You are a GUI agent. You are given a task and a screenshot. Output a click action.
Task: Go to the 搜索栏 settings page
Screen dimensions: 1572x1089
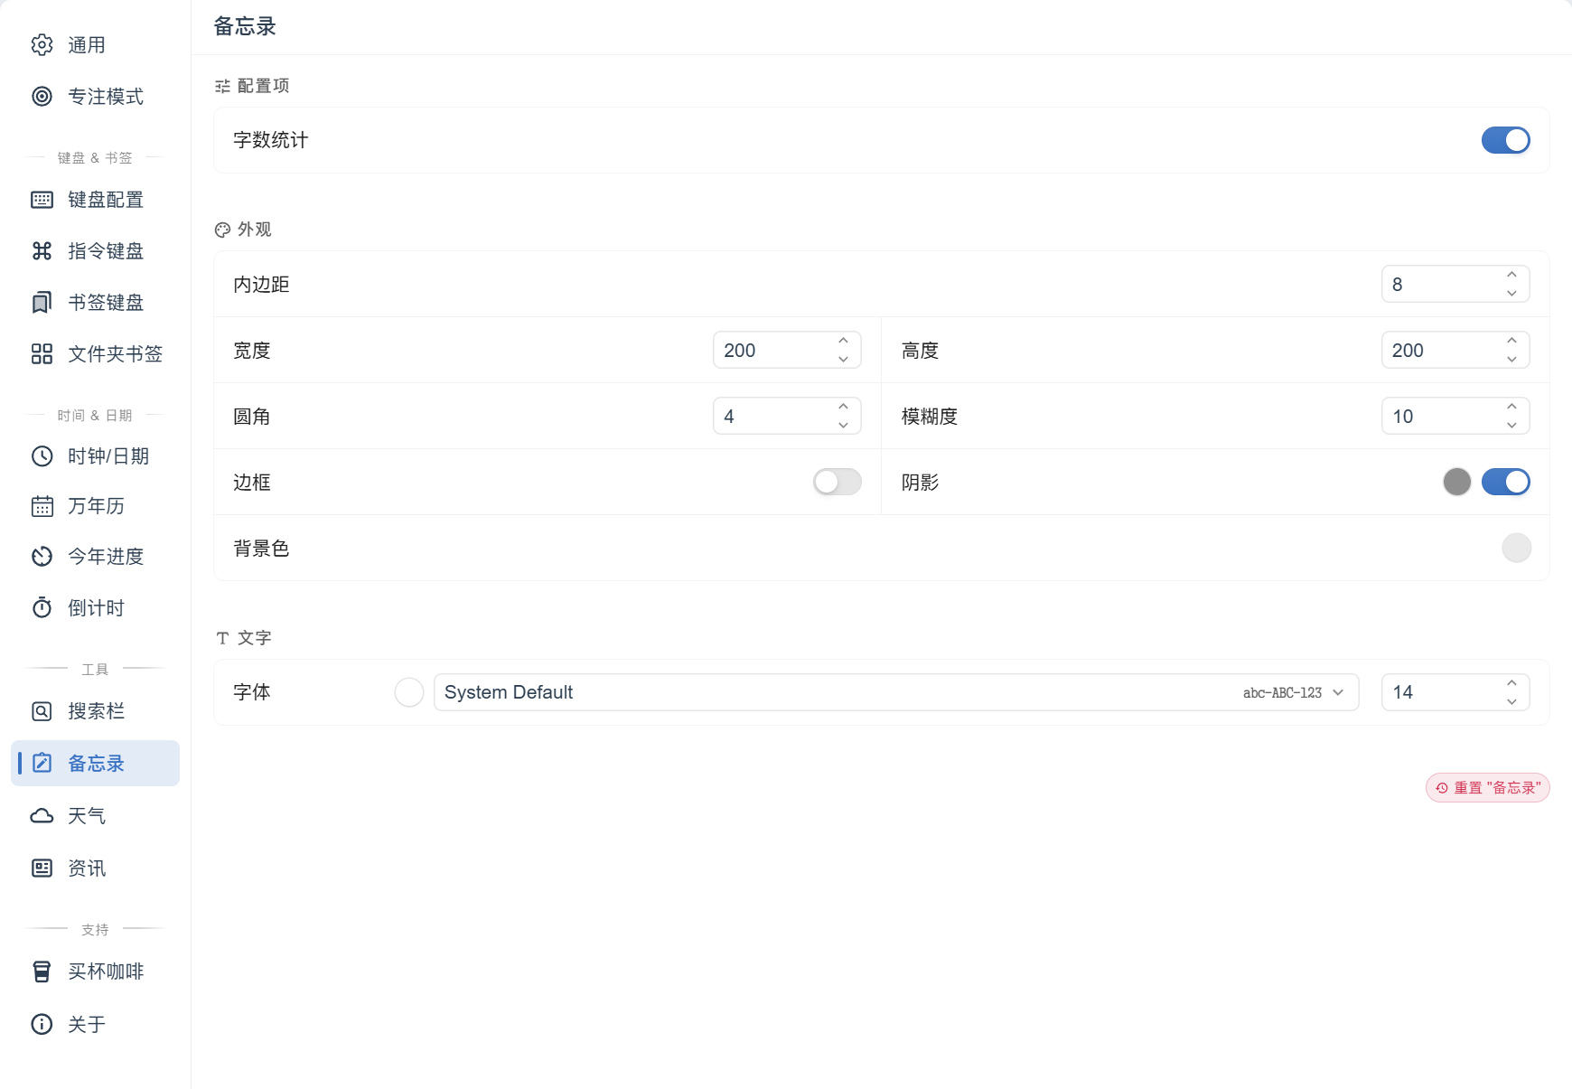95,711
